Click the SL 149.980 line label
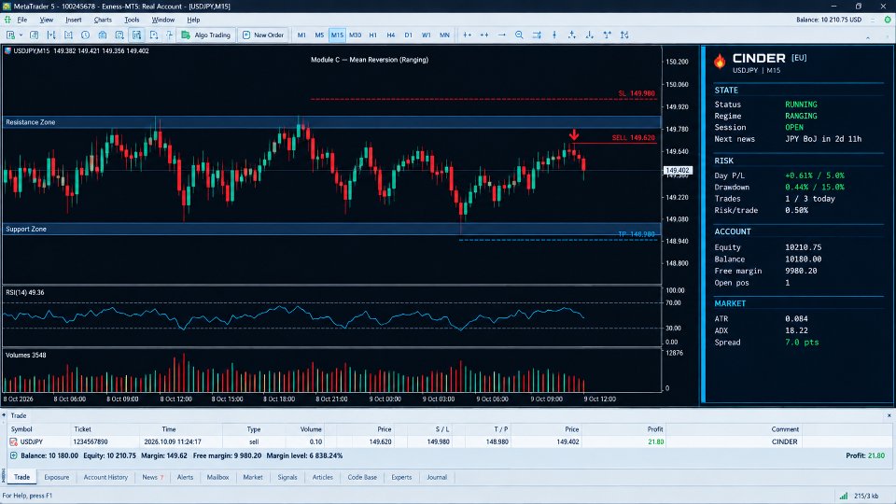The image size is (896, 504). (x=637, y=93)
